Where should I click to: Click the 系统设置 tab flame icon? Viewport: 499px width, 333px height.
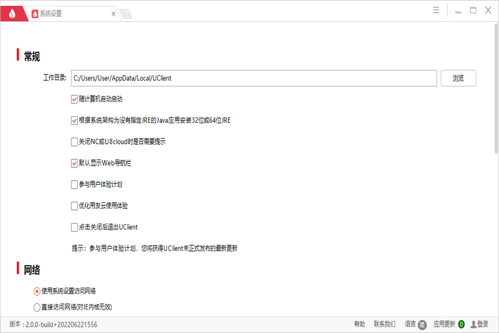(x=35, y=13)
